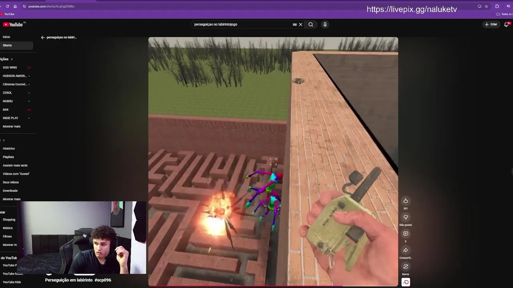Screen dimensions: 513x288
Task: Go back via arrow next to 'perseguiçao no labiri...'
Action: pyautogui.click(x=43, y=37)
